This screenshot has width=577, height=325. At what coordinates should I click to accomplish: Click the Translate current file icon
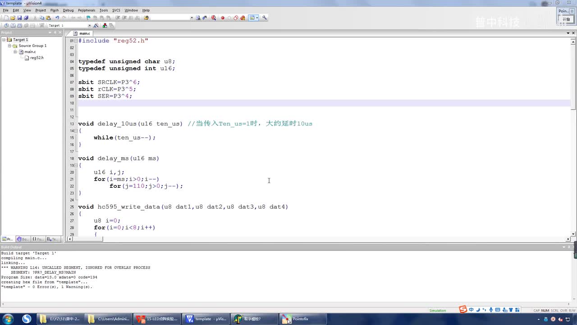click(x=6, y=25)
